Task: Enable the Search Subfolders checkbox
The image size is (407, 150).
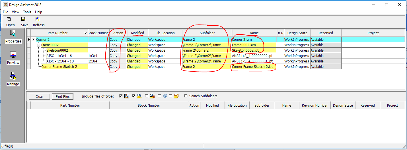Action: point(186,96)
